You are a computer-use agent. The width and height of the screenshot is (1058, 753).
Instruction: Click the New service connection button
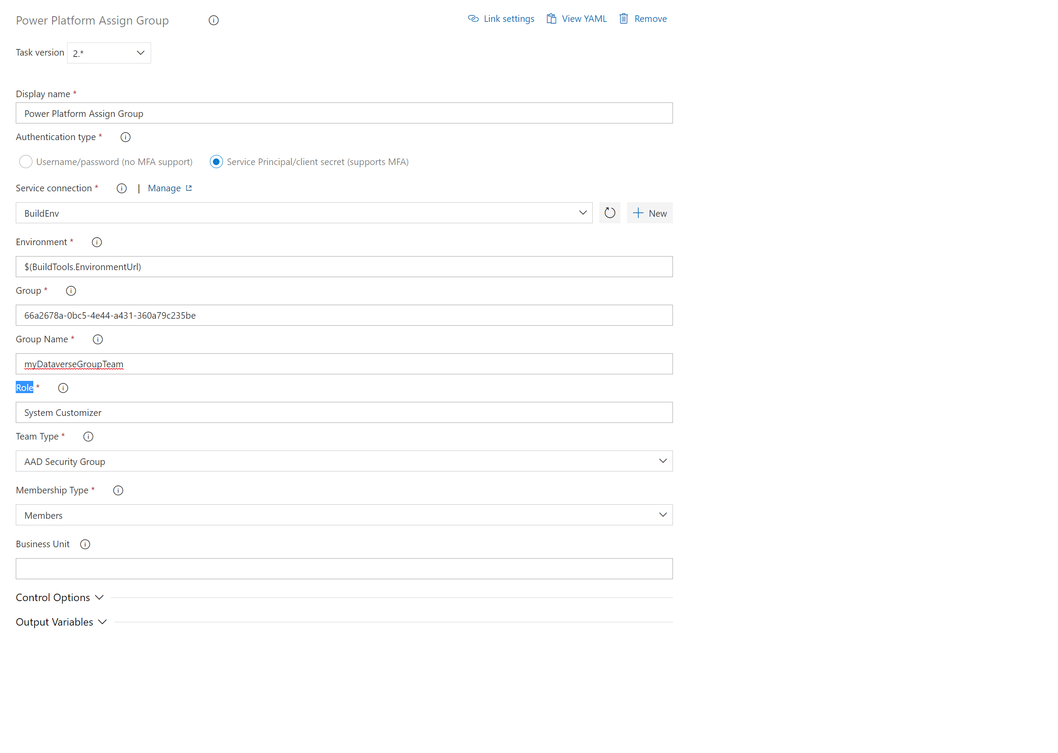click(649, 213)
